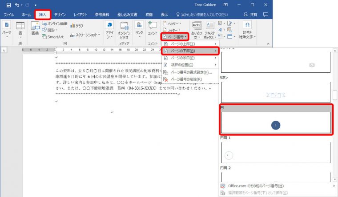The image size is (338, 197).
Task: Open the WordArt dropdown
Action: (x=221, y=30)
